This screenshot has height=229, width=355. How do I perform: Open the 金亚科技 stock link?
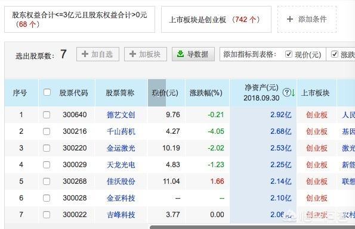tap(121, 198)
